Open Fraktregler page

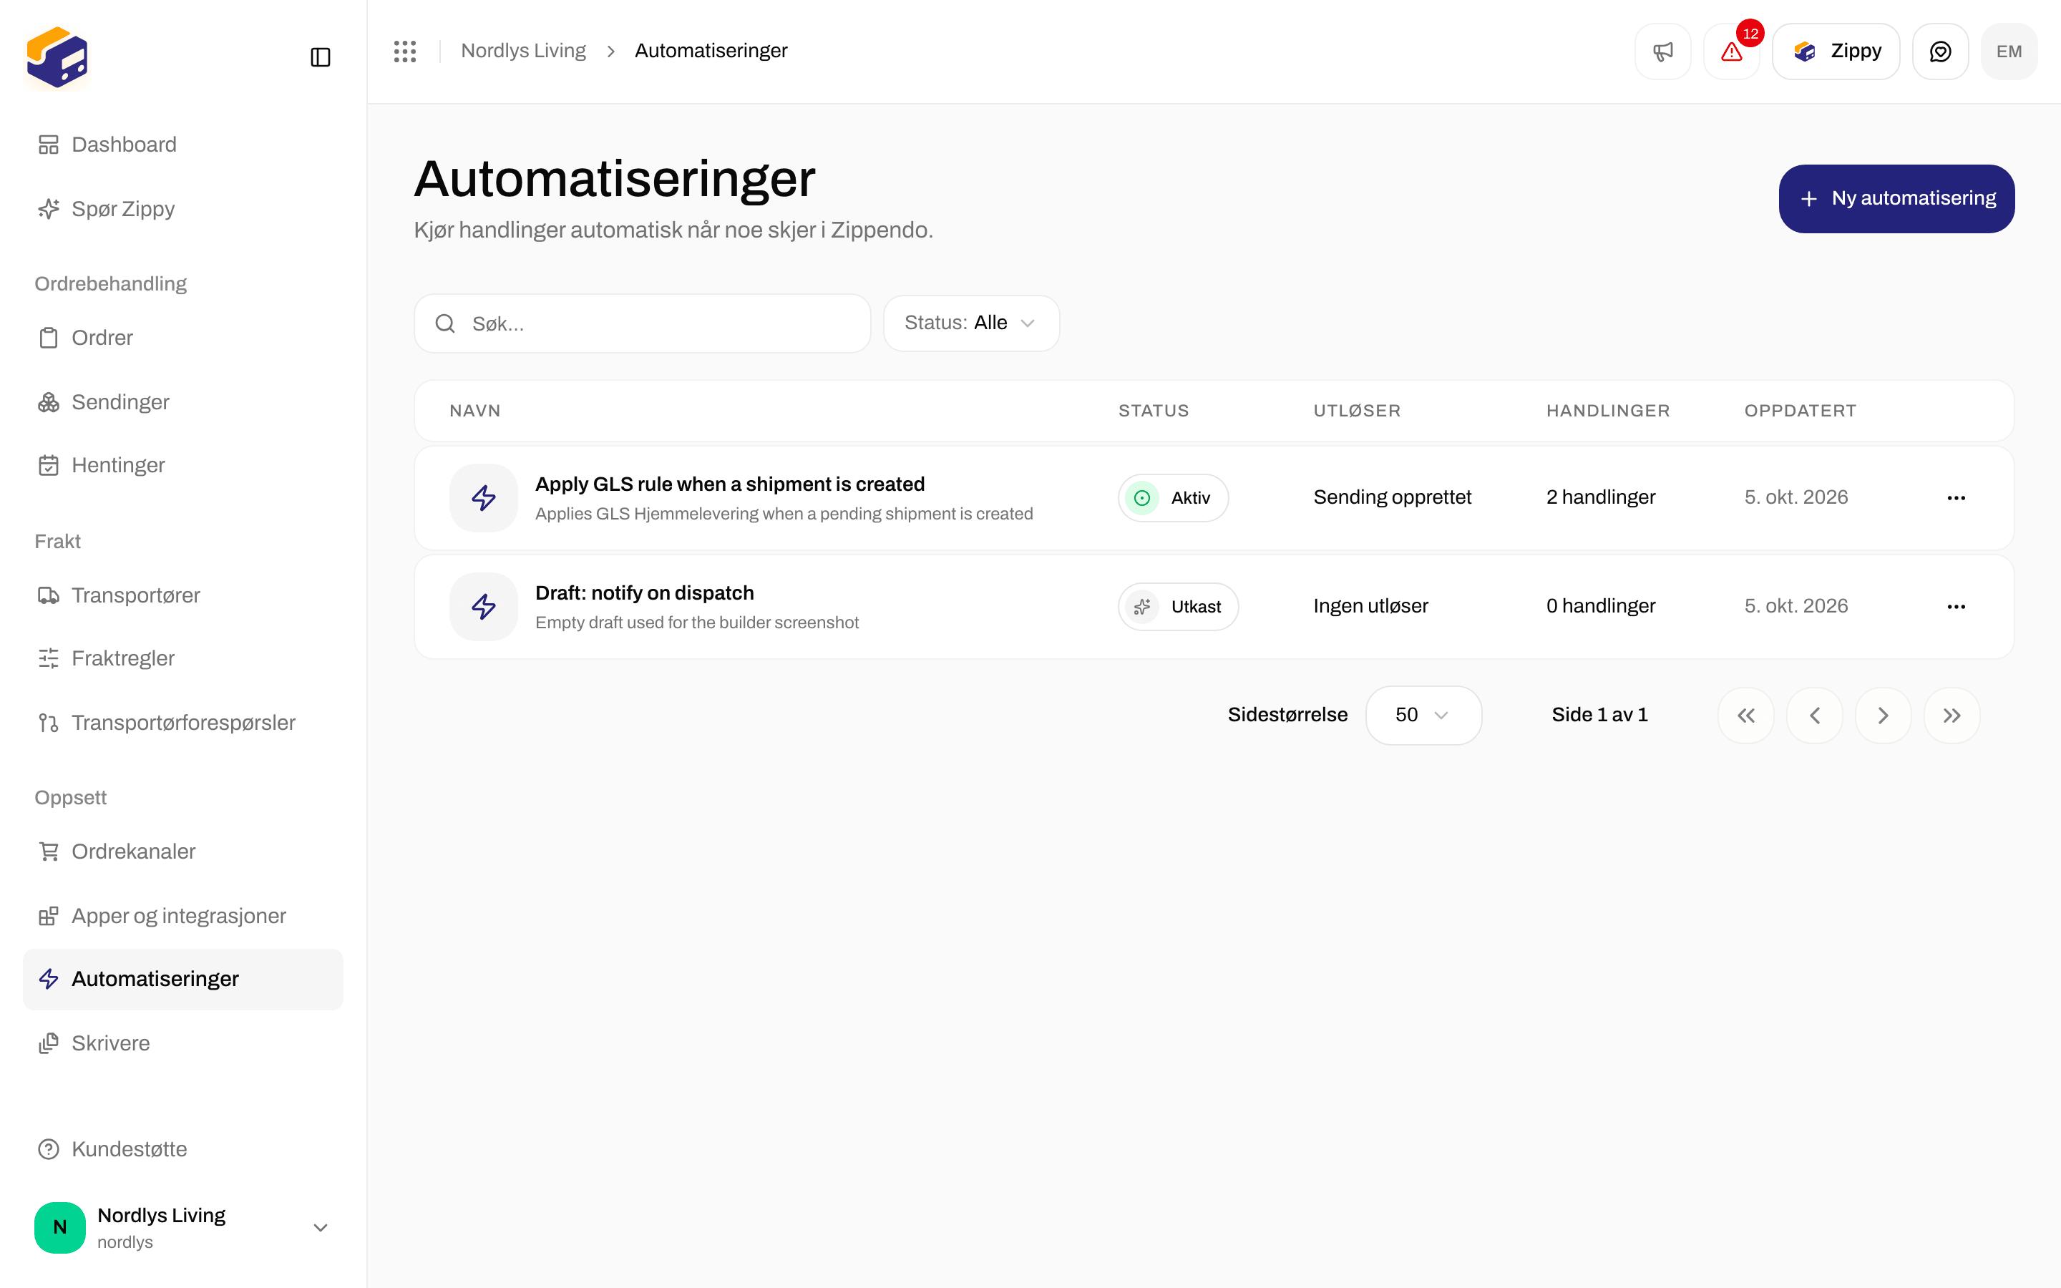183,658
